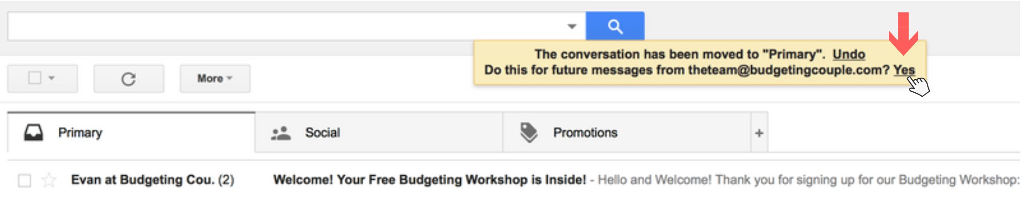1022x205 pixels.
Task: Click the inbox tray icon on Primary
Action: coord(33,133)
